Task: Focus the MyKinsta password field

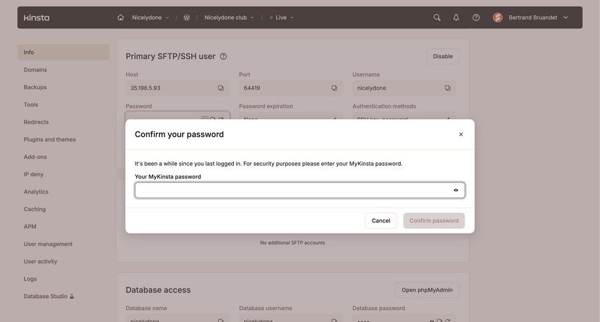Action: 299,190
